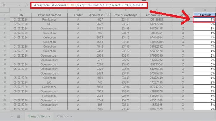Select VND amount cell 61247298
The image size is (216, 121).
(156, 24)
